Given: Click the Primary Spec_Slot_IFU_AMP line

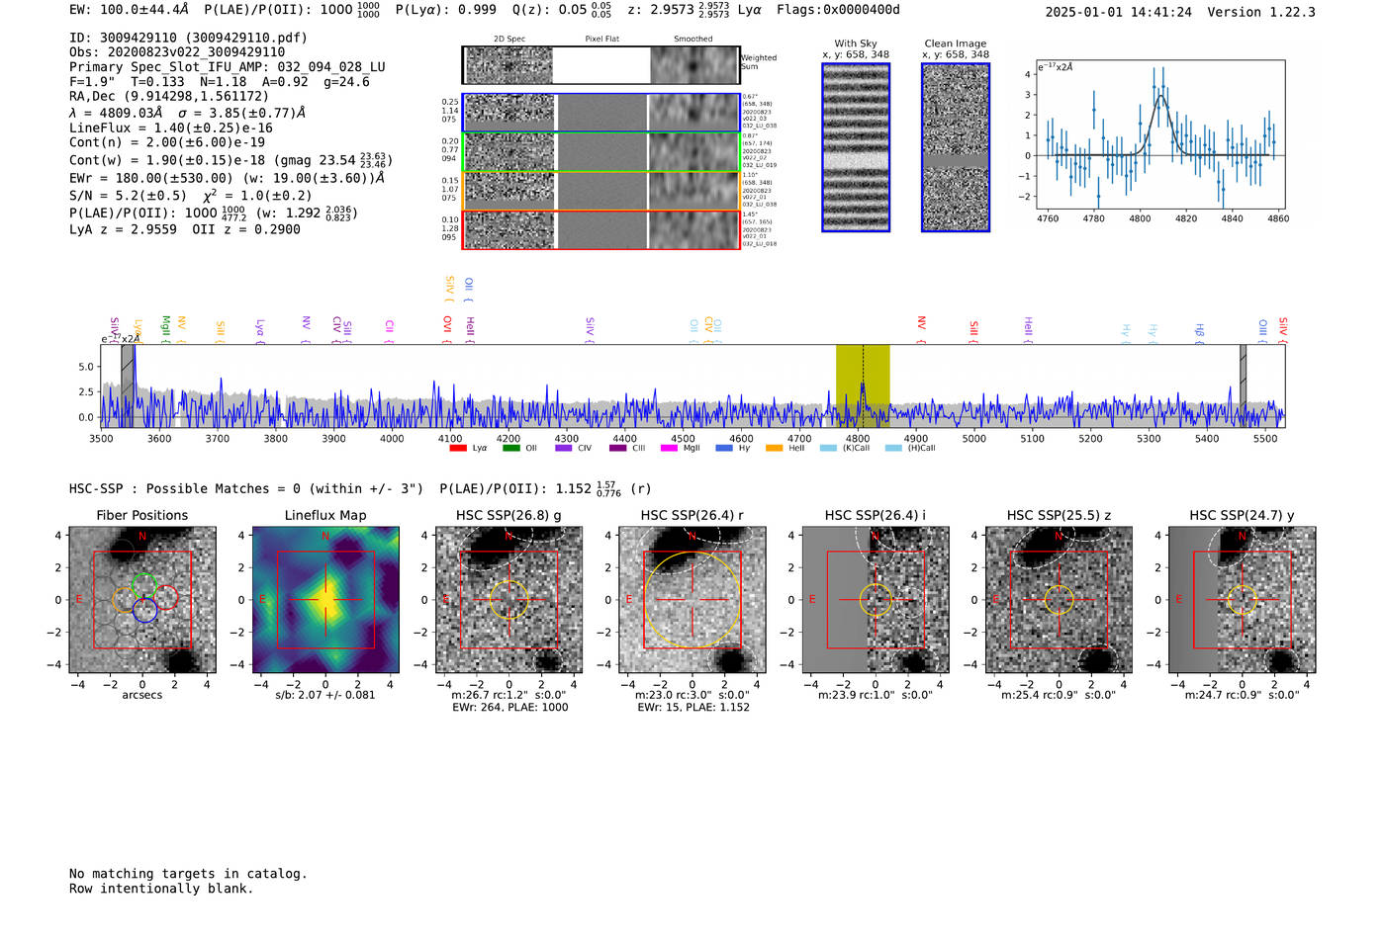Looking at the screenshot, I should click(x=228, y=67).
